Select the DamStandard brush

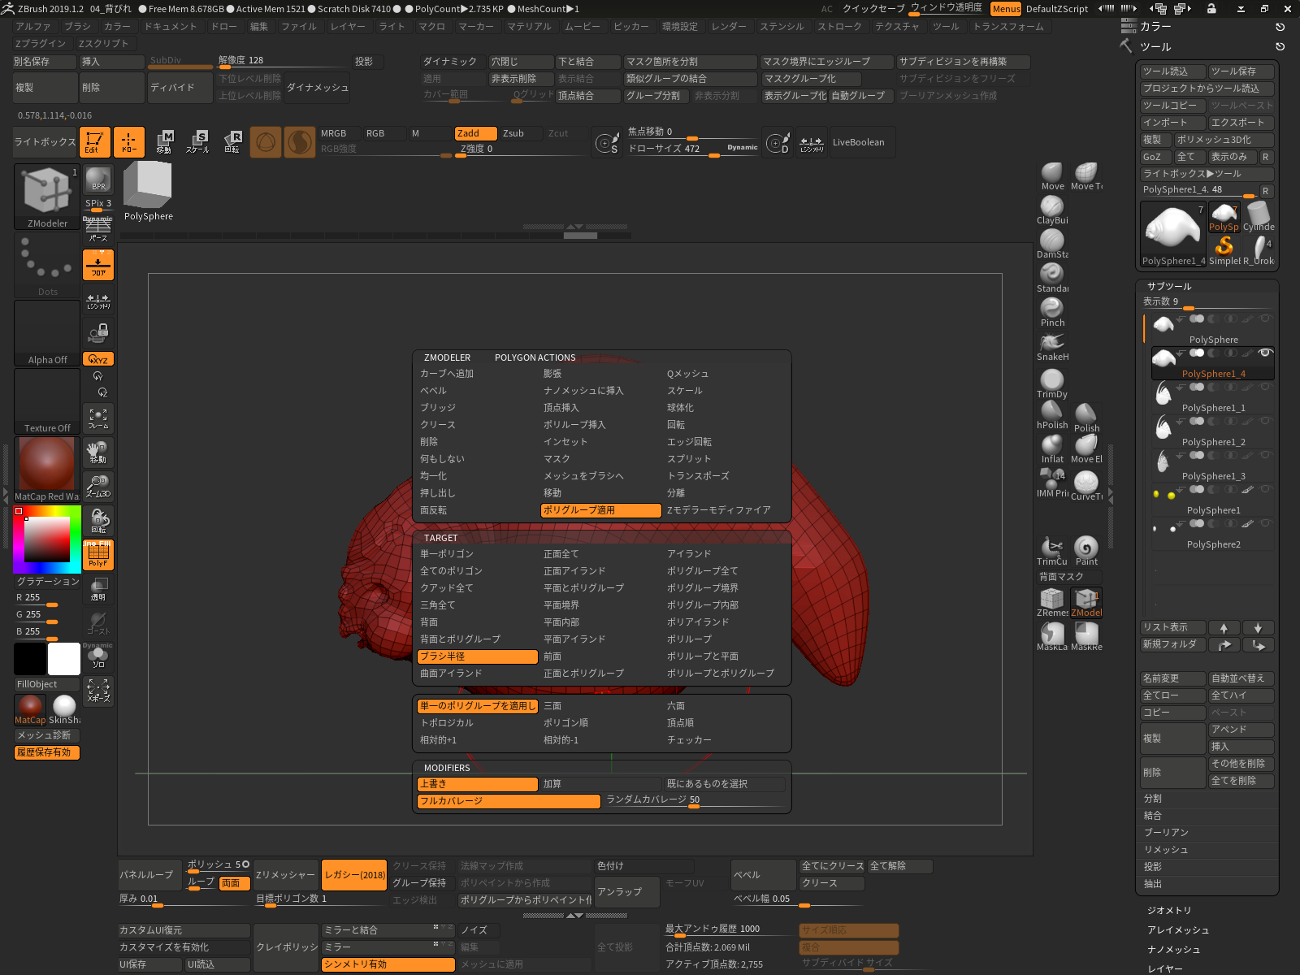[1052, 244]
